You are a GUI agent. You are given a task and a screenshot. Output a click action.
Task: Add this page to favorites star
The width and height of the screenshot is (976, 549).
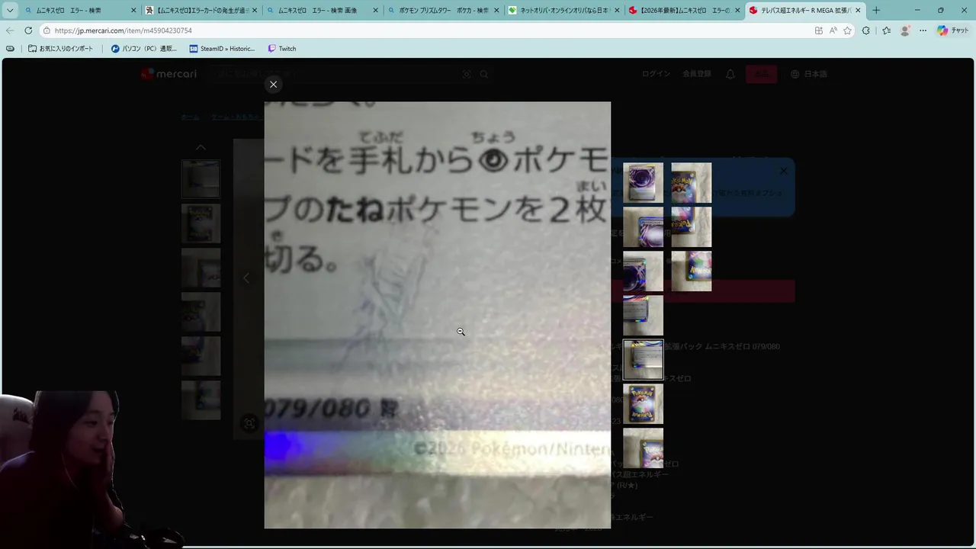coord(847,30)
